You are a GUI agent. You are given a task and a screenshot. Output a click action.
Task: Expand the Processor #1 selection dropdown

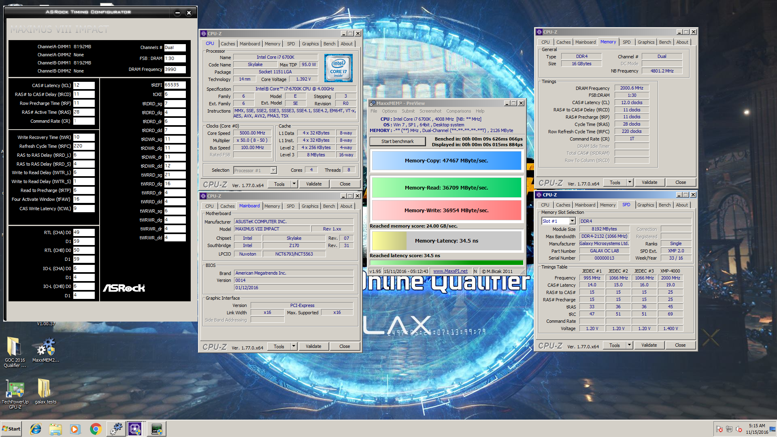273,171
